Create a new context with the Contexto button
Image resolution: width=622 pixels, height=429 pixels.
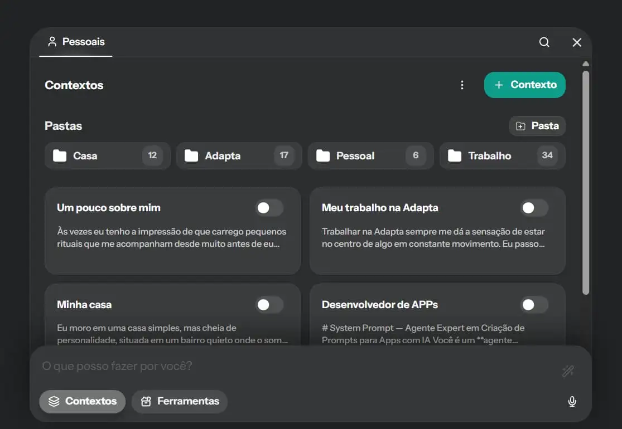524,85
